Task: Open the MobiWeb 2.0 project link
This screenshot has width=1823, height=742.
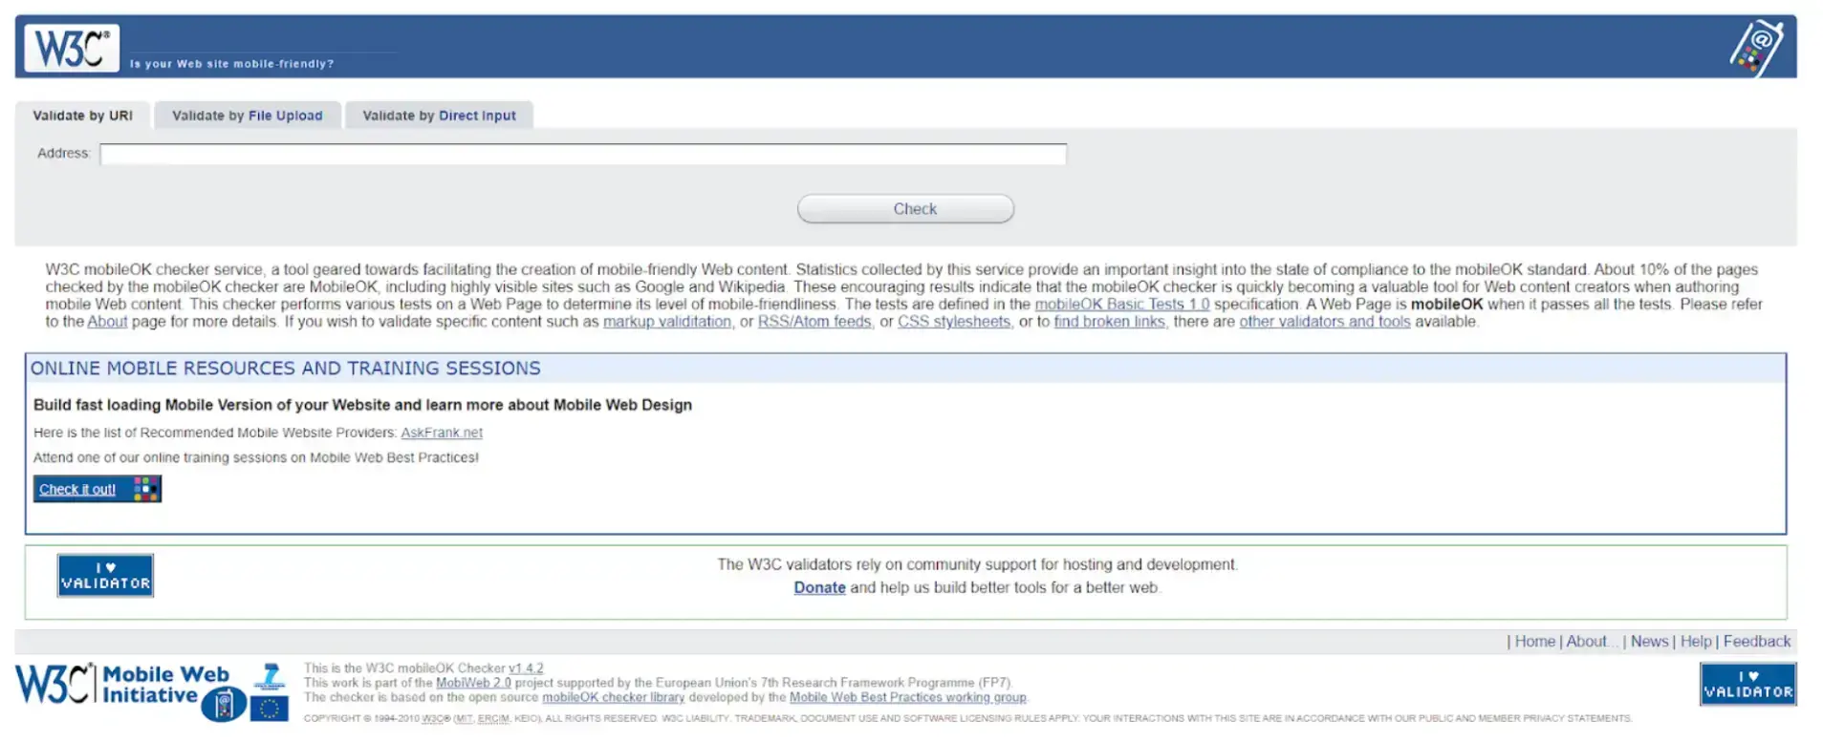Action: [x=473, y=683]
